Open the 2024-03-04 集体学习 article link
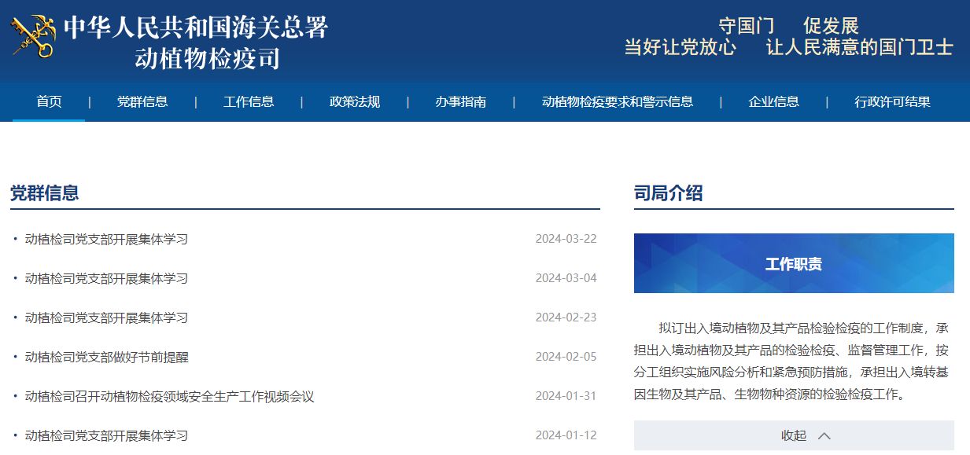 tap(107, 278)
